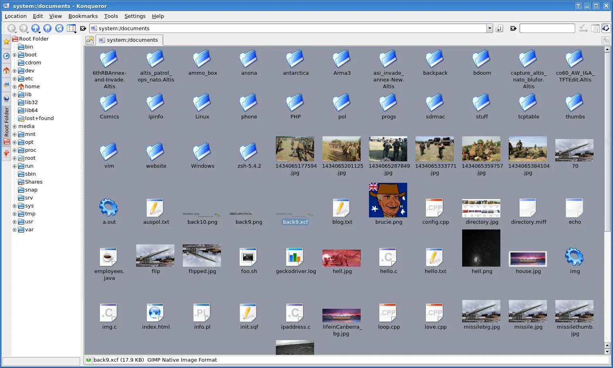The width and height of the screenshot is (613, 368).
Task: Select the cdrom tree entry
Action: [x=29, y=63]
